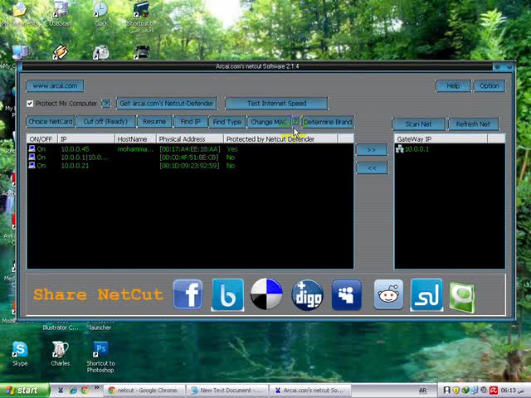
Task: Click the Test Internet Speed button
Action: click(x=276, y=103)
